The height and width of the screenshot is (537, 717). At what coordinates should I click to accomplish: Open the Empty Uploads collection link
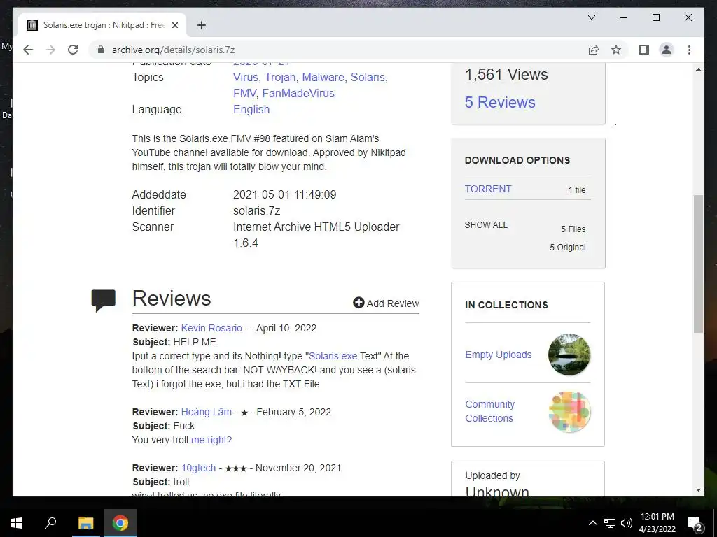[x=499, y=355]
